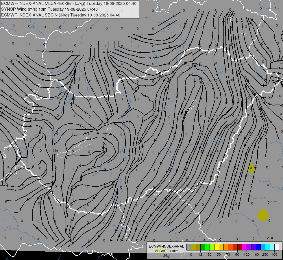
Task: Click legend tick label 50
Action: coord(219,255)
